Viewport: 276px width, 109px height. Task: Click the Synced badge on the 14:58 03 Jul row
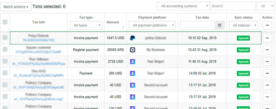243,73
